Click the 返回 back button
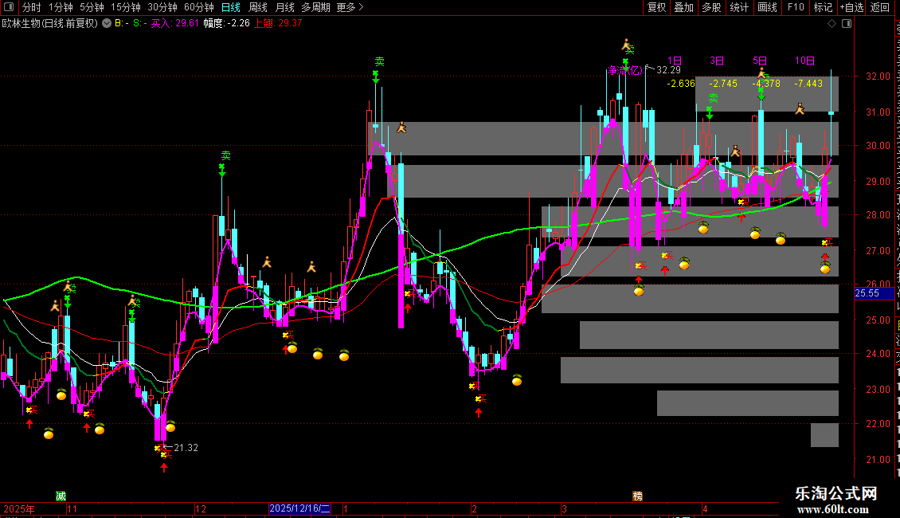This screenshot has height=518, width=900. click(880, 7)
